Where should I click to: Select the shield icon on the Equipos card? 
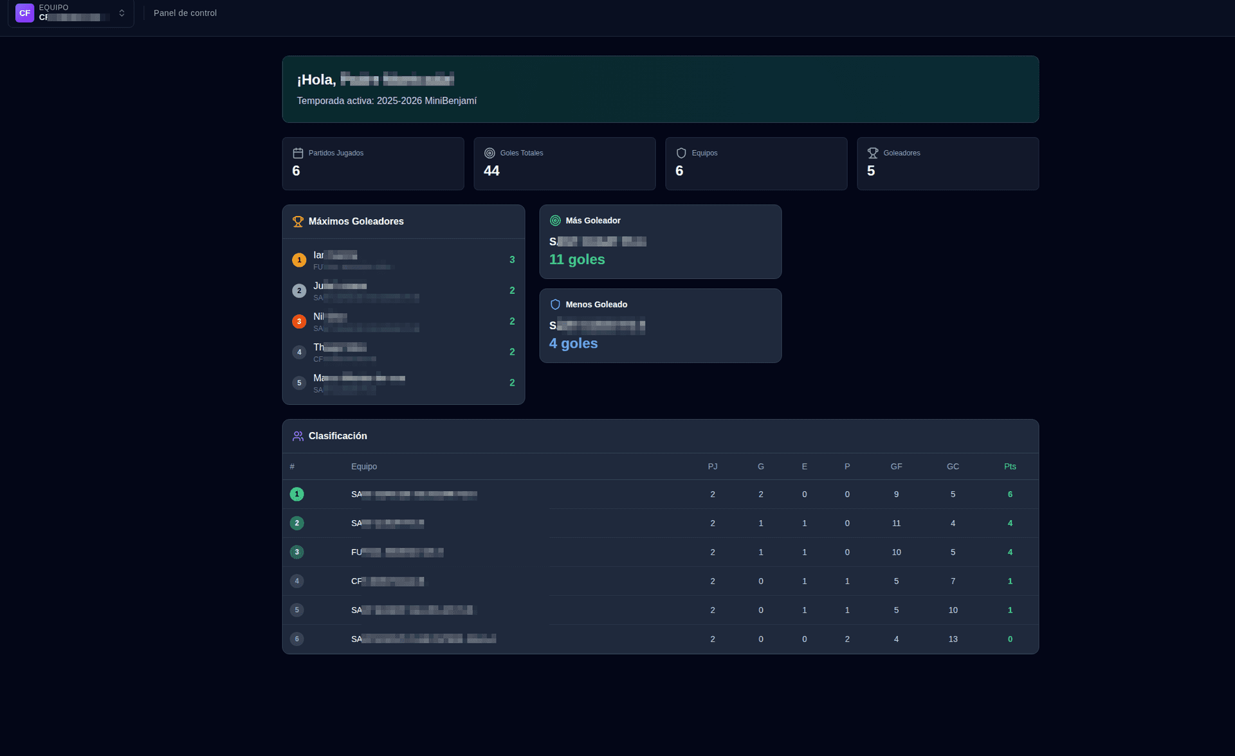pyautogui.click(x=681, y=152)
